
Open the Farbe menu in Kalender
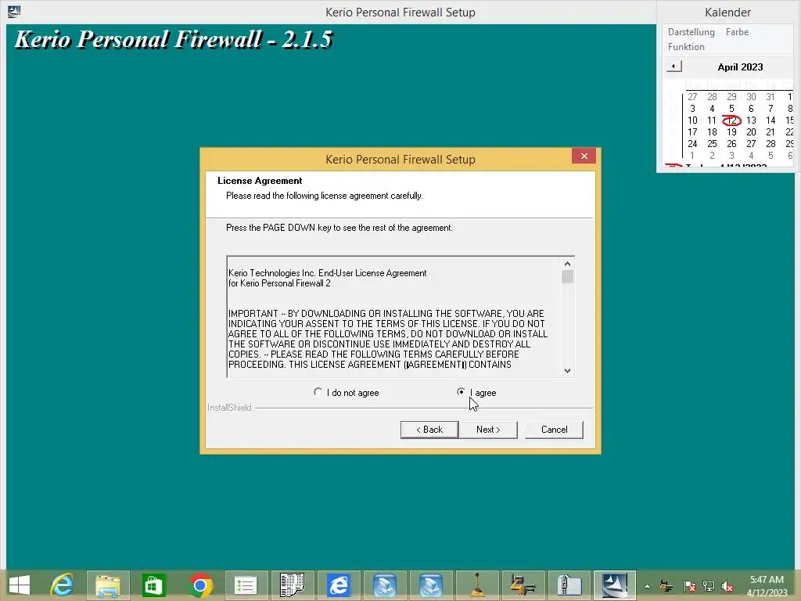(737, 31)
